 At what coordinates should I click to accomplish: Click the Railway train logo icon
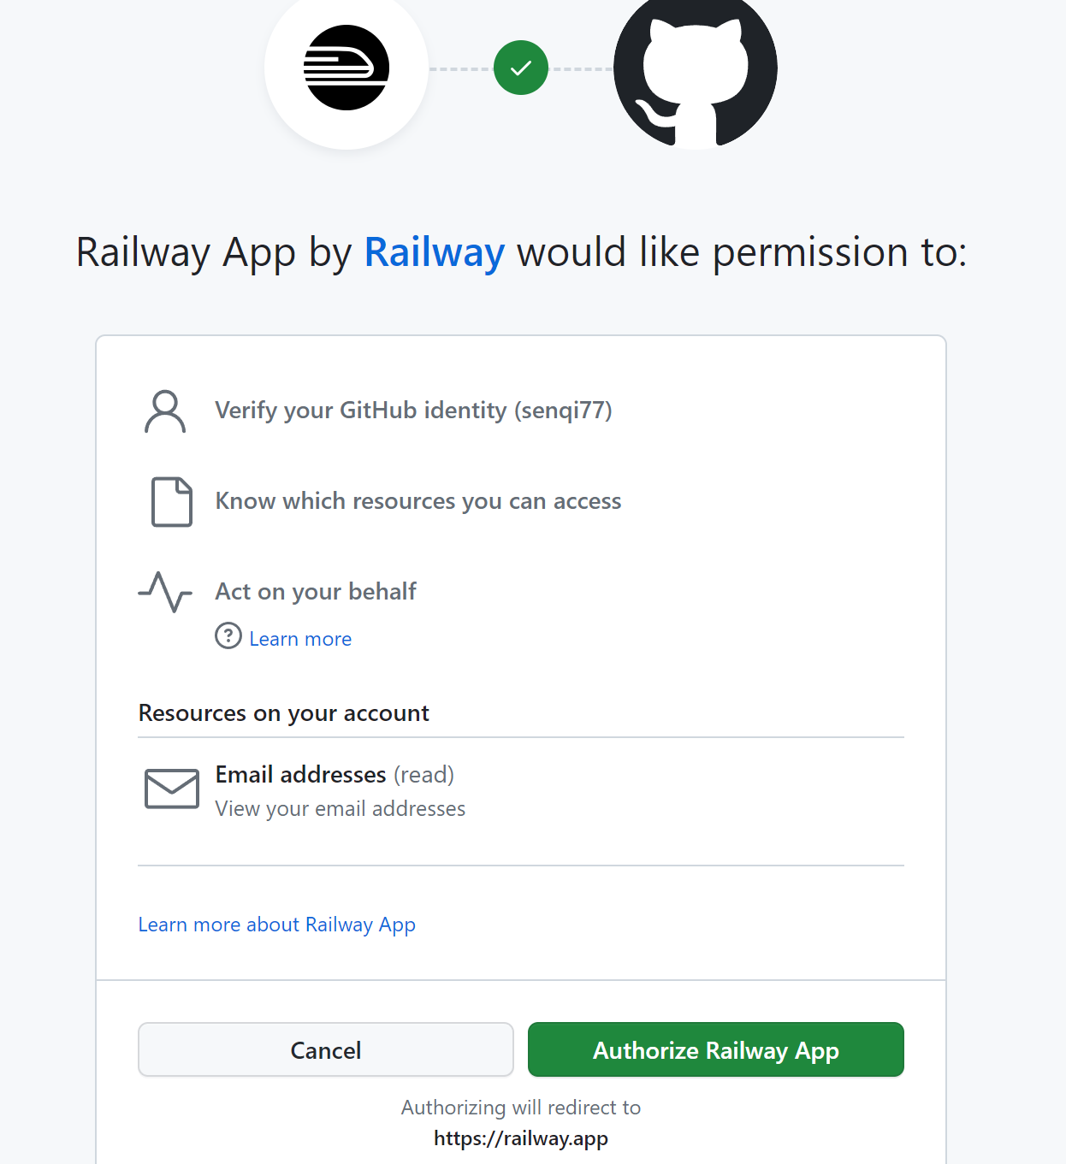346,68
